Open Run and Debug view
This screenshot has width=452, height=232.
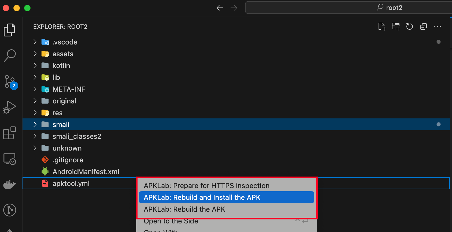click(10, 107)
